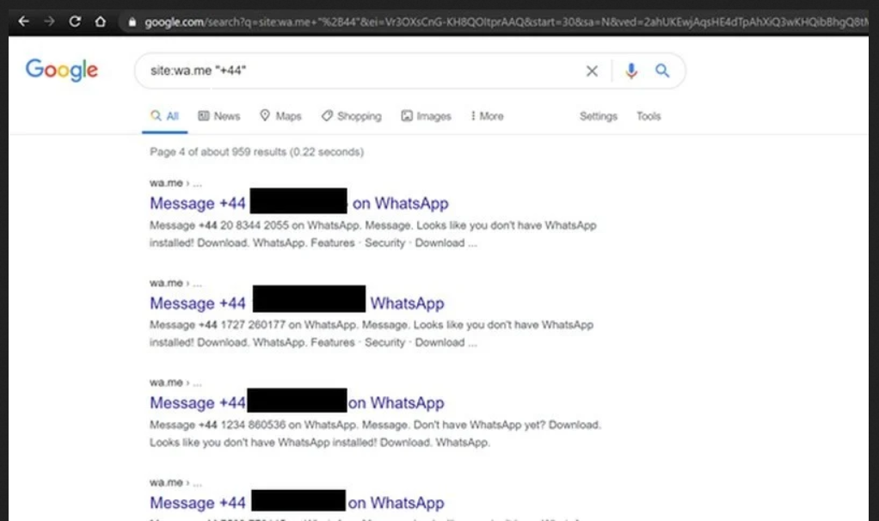The width and height of the screenshot is (879, 521).
Task: Open the first Message +44 on WhatsApp result
Action: pyautogui.click(x=298, y=203)
